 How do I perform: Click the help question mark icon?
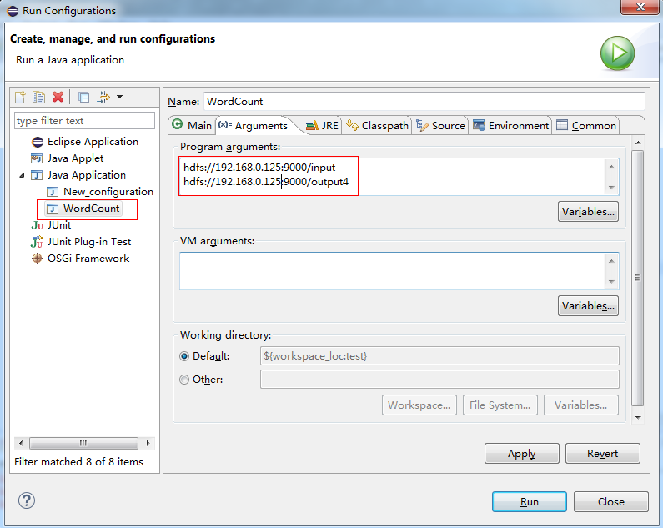click(x=26, y=501)
